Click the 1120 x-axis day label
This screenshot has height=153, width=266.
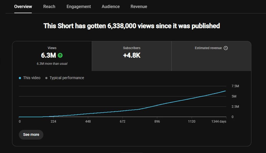point(192,122)
